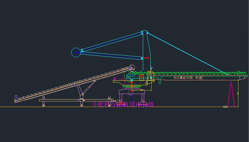Screen dimensions: 249x142
Task: Select the lower blue boom arm
Action: tap(112, 55)
